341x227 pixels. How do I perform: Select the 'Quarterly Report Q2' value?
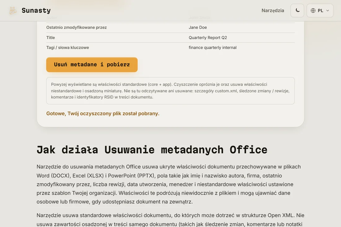(x=208, y=37)
